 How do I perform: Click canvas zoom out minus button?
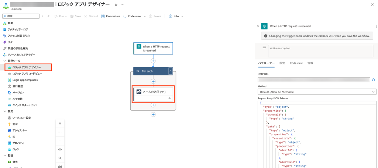click(60, 141)
